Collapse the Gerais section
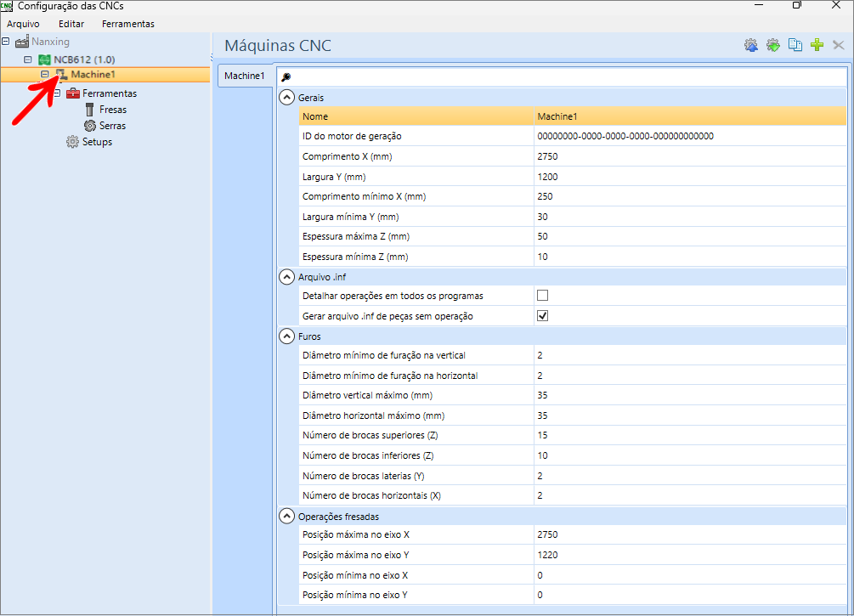The image size is (854, 616). click(x=287, y=98)
